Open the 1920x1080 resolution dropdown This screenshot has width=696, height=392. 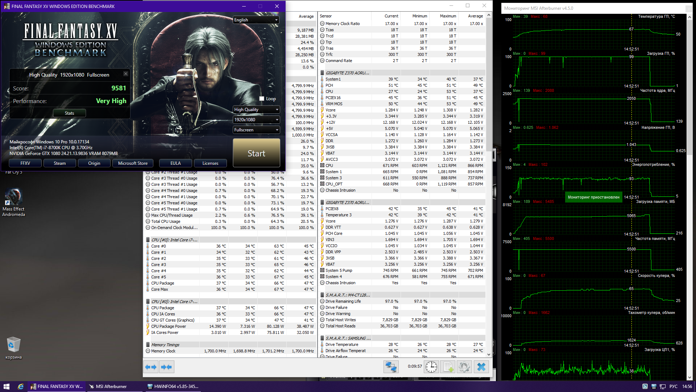click(x=256, y=120)
